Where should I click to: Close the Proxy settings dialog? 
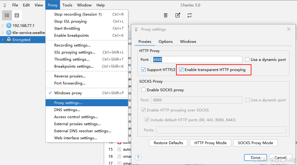[289, 29]
